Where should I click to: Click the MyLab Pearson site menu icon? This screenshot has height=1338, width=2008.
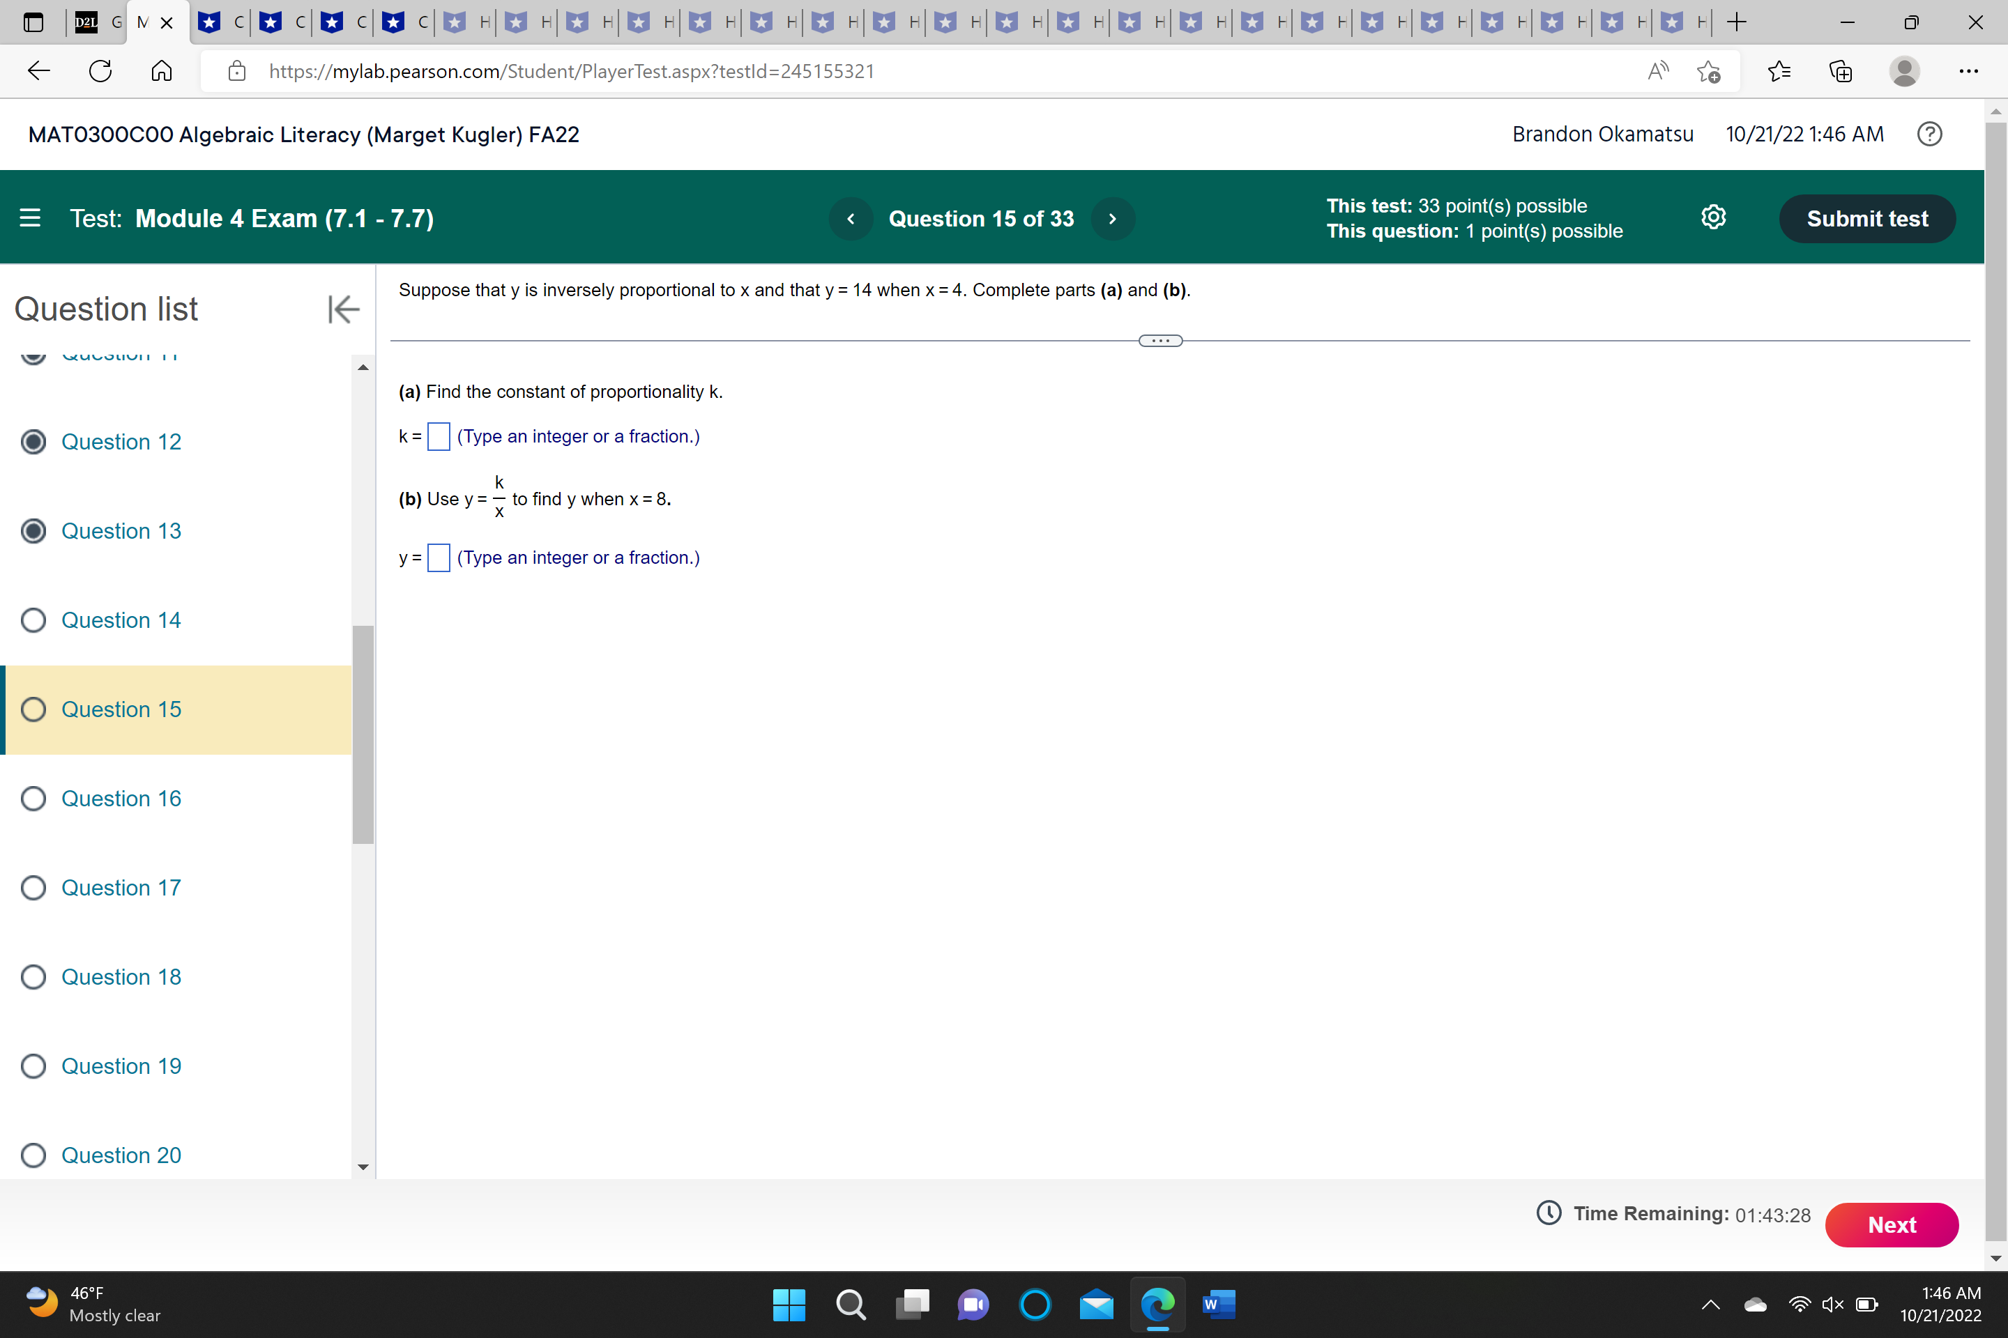[30, 218]
